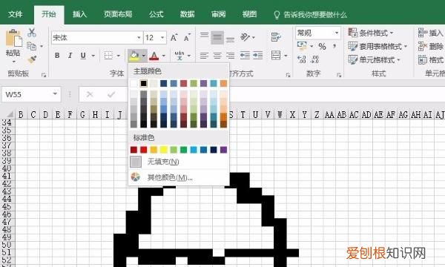Screen dimensions: 445x267
Task: Click the accounting number format icon
Action: pos(302,45)
